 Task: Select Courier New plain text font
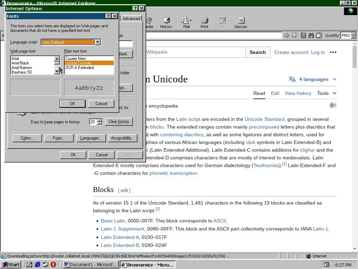tap(89, 58)
